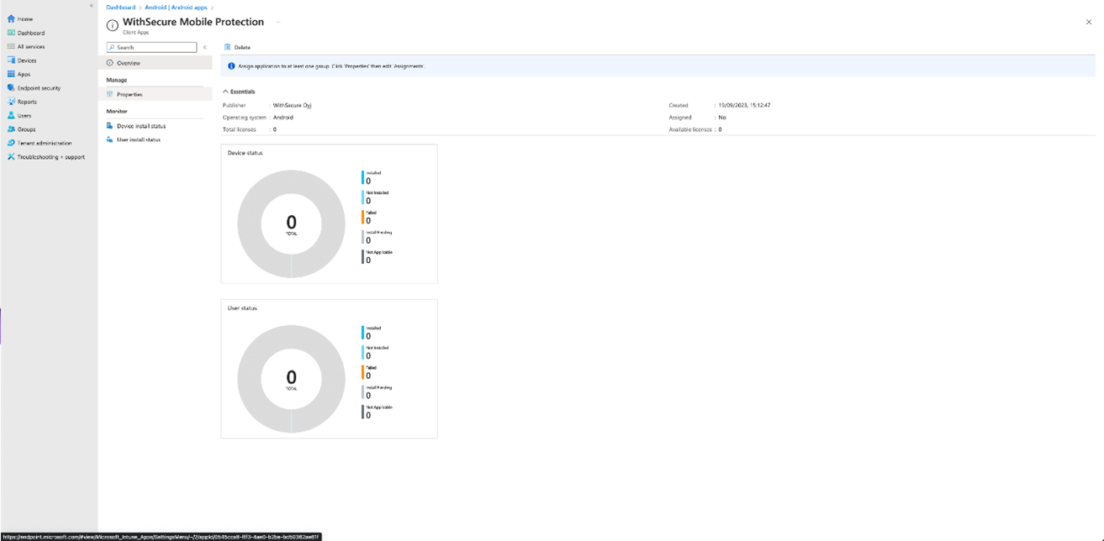Collapse the app settings menu panel
The image size is (1104, 541).
[x=204, y=47]
